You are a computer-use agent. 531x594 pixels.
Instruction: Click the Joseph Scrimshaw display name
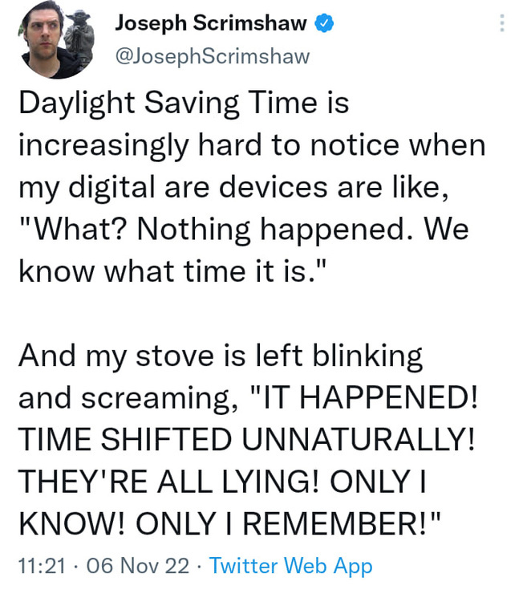211,23
